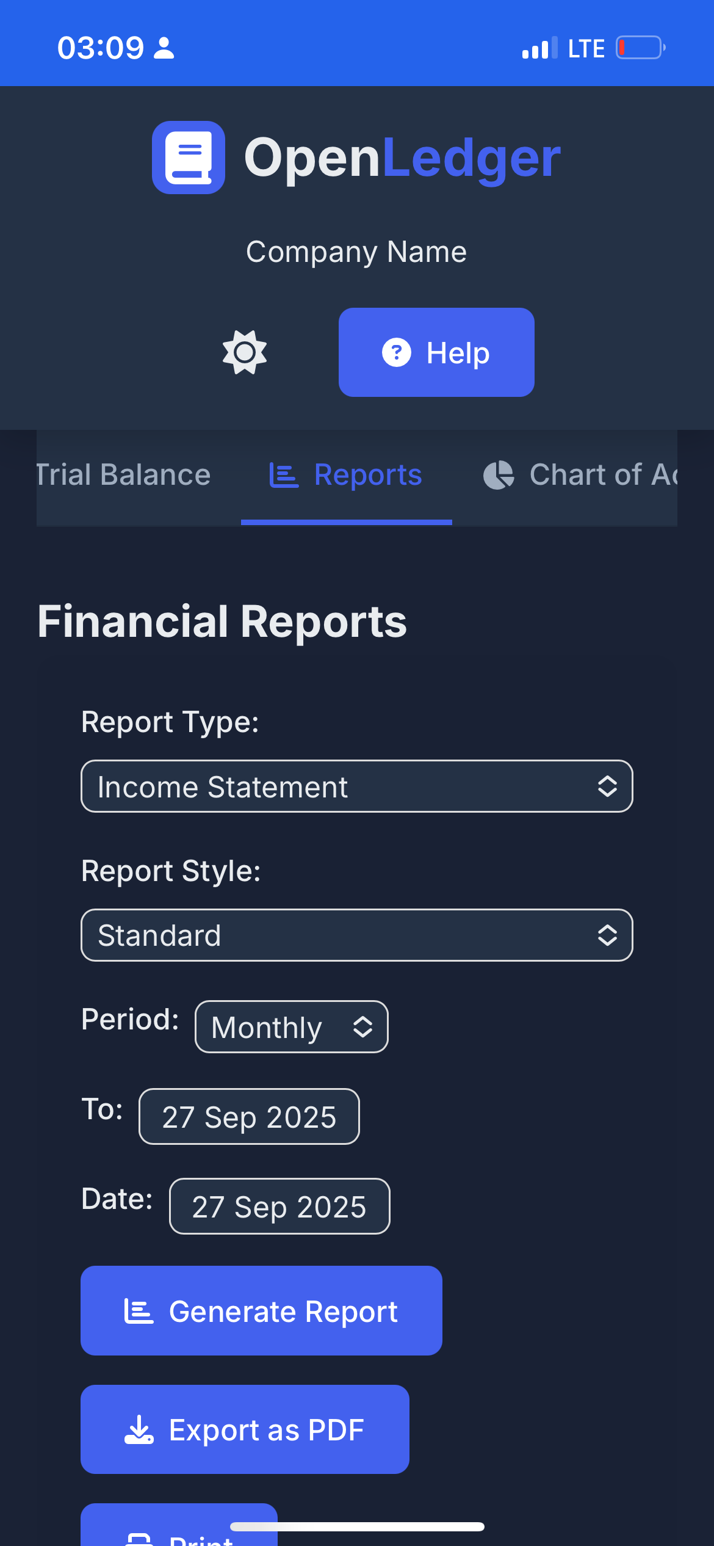
Task: Pick a date in the Date field
Action: (x=279, y=1207)
